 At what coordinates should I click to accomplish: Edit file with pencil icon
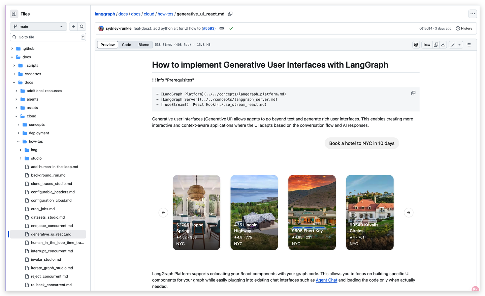(453, 45)
